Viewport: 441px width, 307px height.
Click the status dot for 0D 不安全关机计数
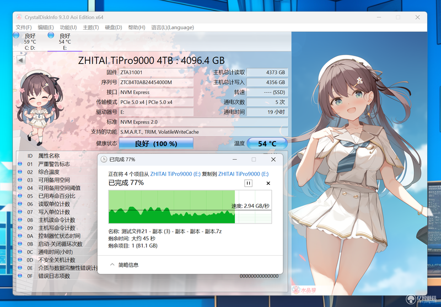click(20, 260)
